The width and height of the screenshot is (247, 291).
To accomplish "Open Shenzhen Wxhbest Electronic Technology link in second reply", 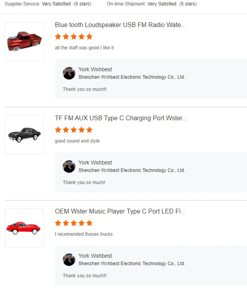I will [x=132, y=170].
